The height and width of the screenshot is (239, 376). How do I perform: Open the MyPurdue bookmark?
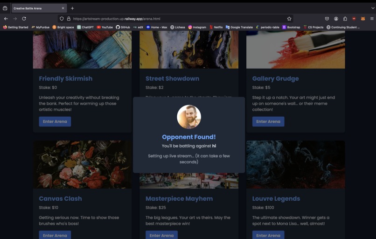tap(40, 28)
